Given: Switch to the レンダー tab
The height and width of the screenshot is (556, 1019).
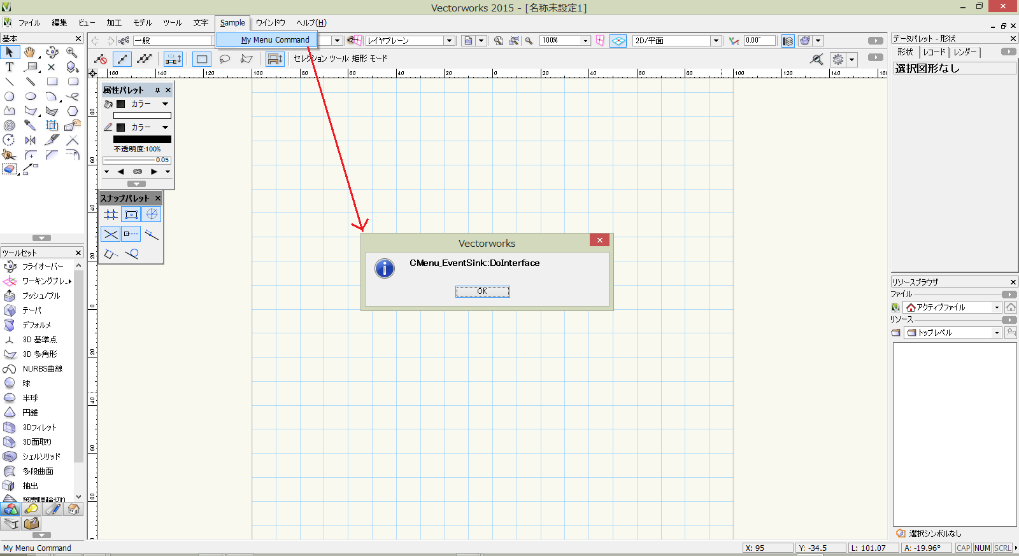Looking at the screenshot, I should [965, 52].
